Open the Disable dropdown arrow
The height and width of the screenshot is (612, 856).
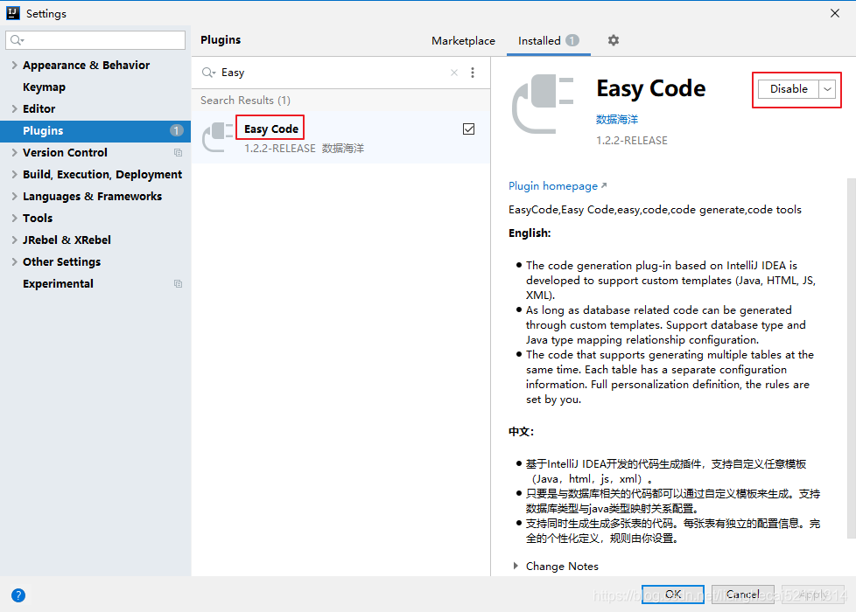826,88
